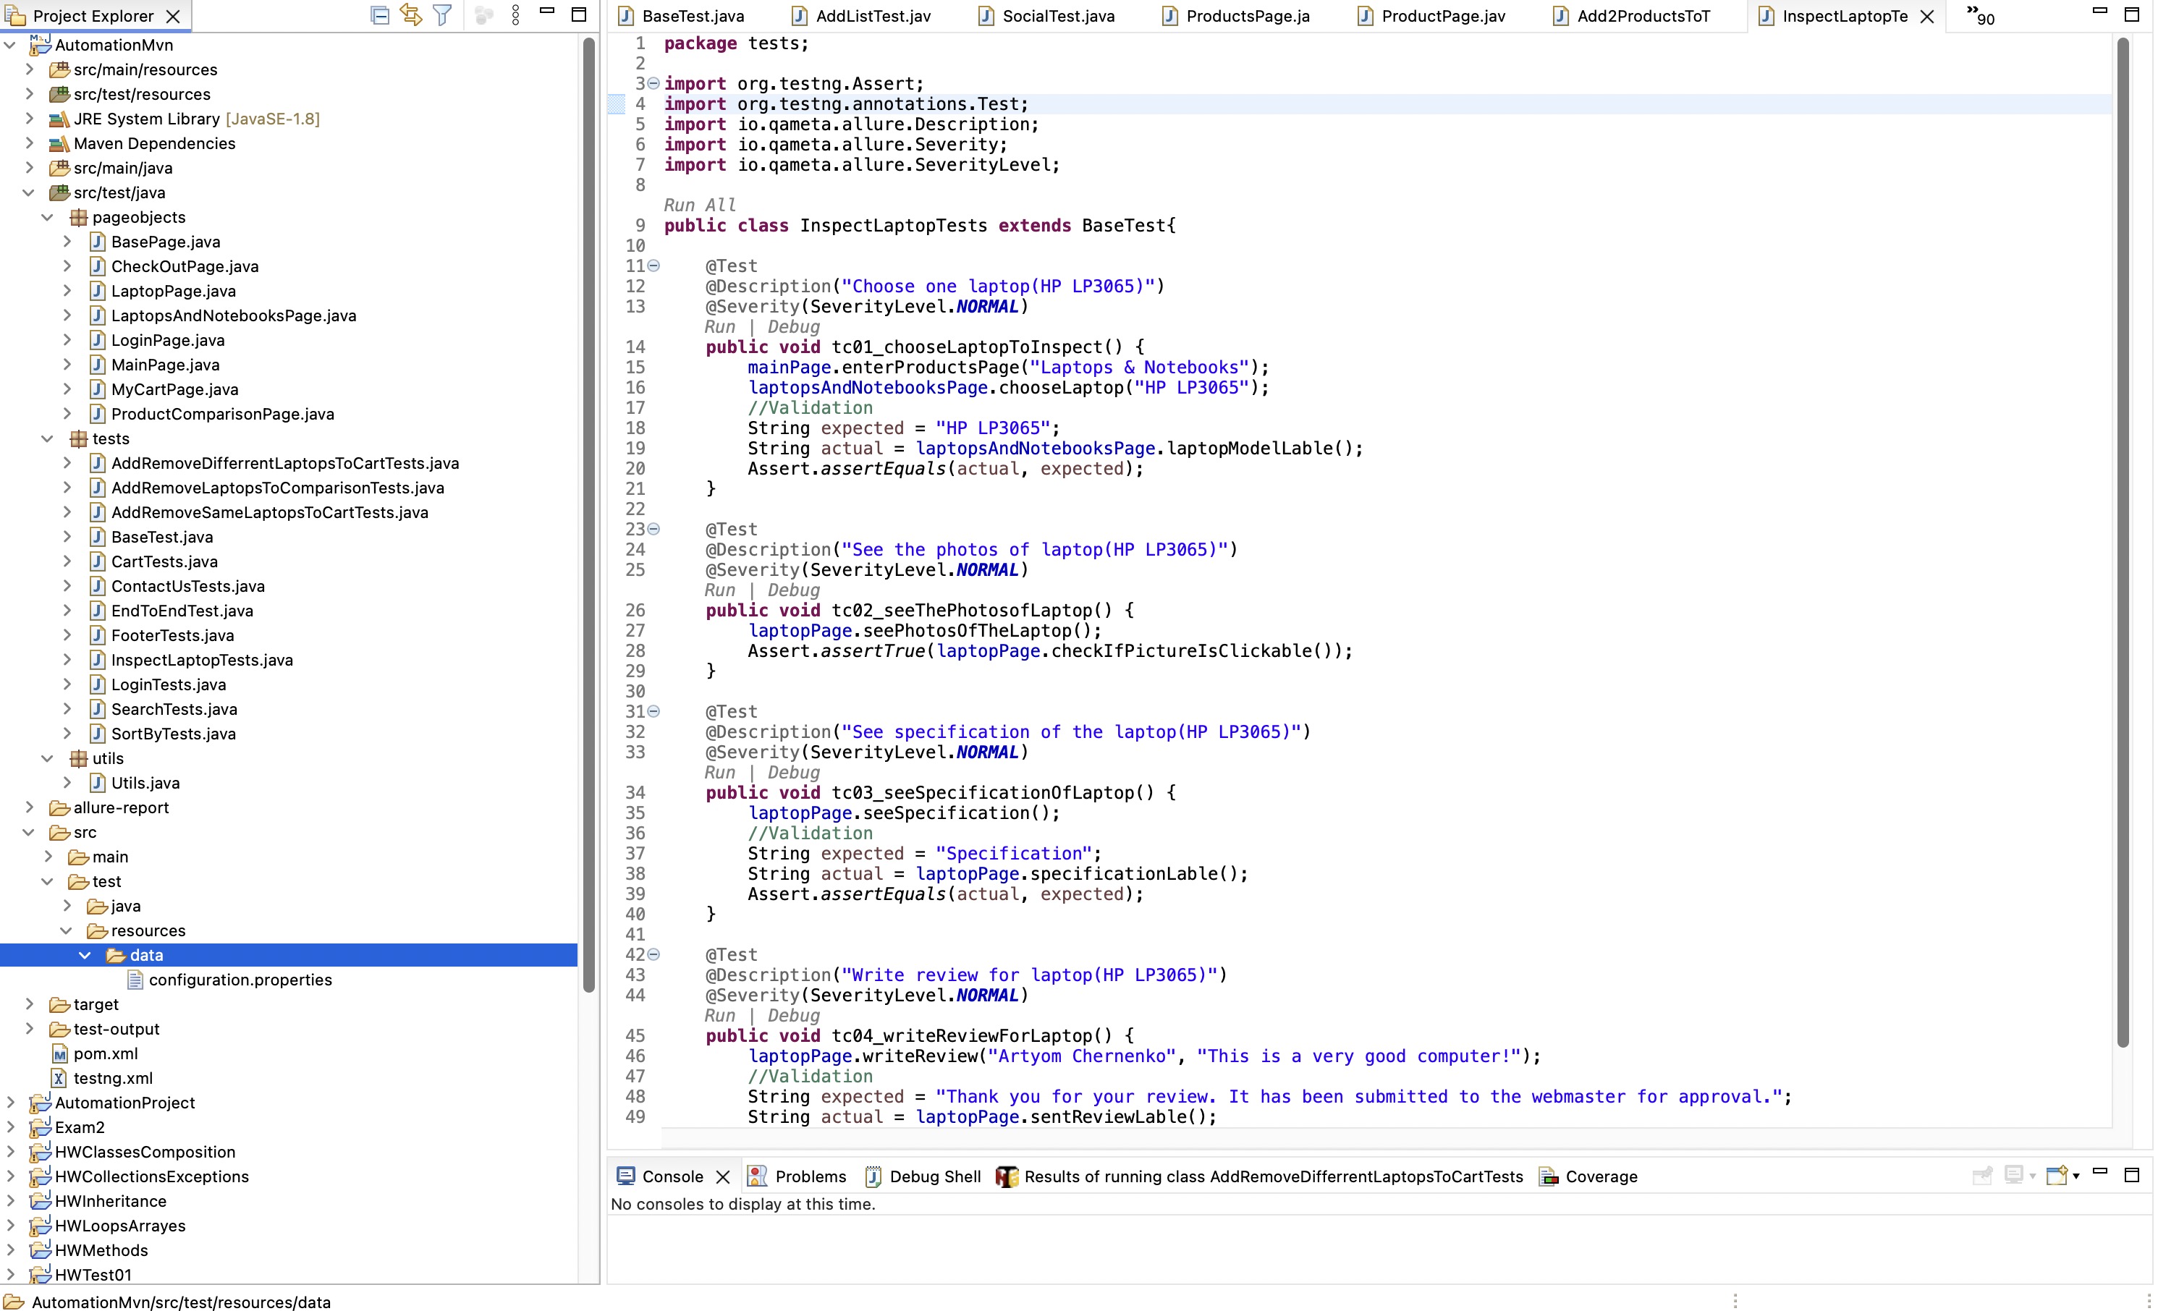Toggle Link with Editor icon
The height and width of the screenshot is (1311, 2158).
411,15
